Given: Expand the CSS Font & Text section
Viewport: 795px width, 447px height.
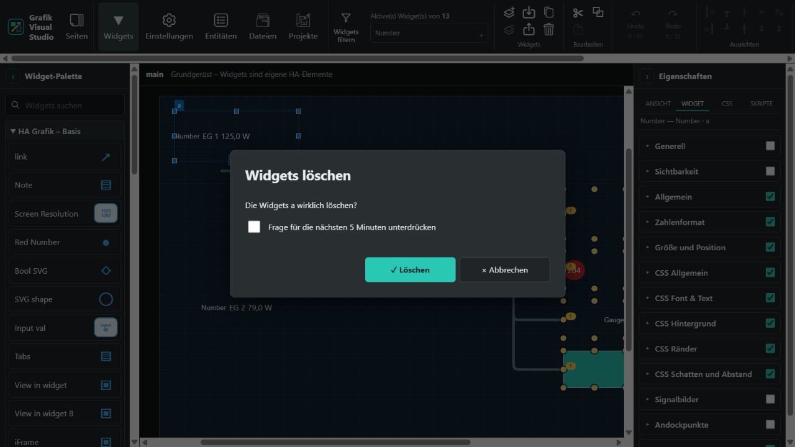Looking at the screenshot, I should tap(709, 298).
